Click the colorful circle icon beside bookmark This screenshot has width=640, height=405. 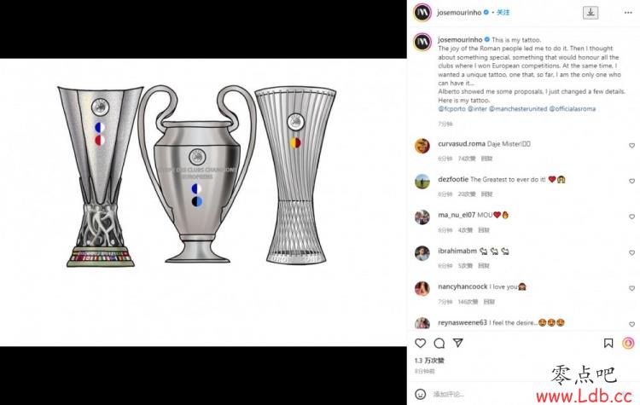(628, 343)
